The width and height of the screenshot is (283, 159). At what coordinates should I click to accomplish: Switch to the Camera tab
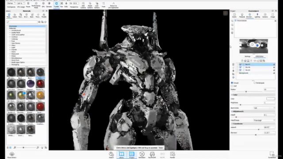point(265,15)
